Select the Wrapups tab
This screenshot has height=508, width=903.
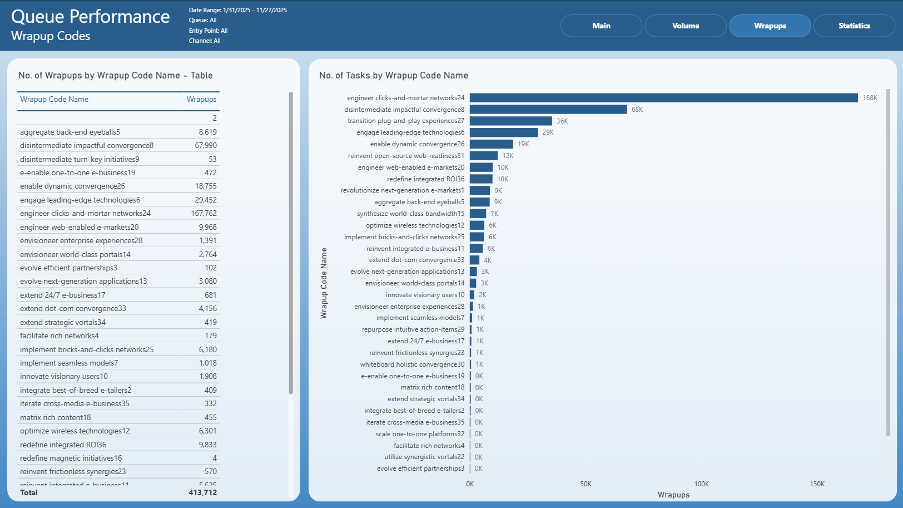(770, 26)
